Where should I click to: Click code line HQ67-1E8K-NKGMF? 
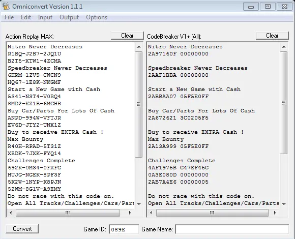[x=35, y=82]
